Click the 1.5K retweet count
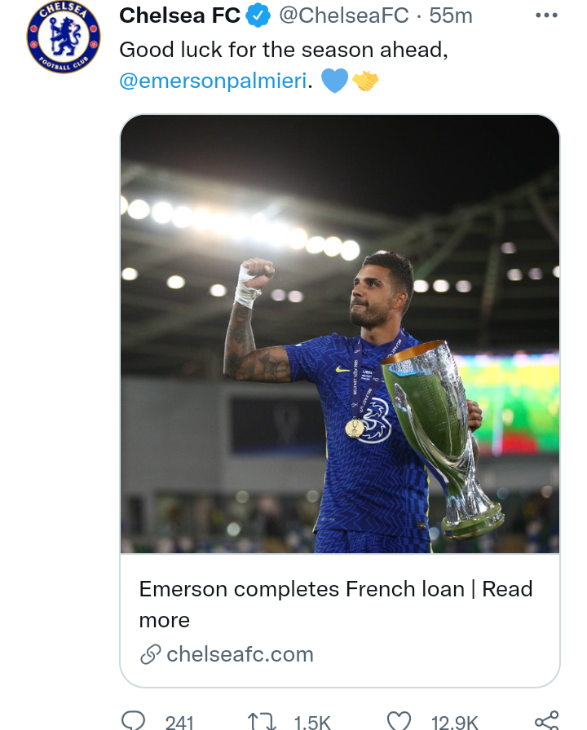Screen dimensions: 587x730 [x=312, y=723]
